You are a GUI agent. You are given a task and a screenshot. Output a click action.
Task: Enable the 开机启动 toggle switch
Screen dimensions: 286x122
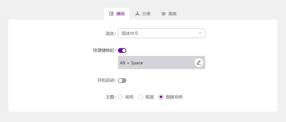122,80
